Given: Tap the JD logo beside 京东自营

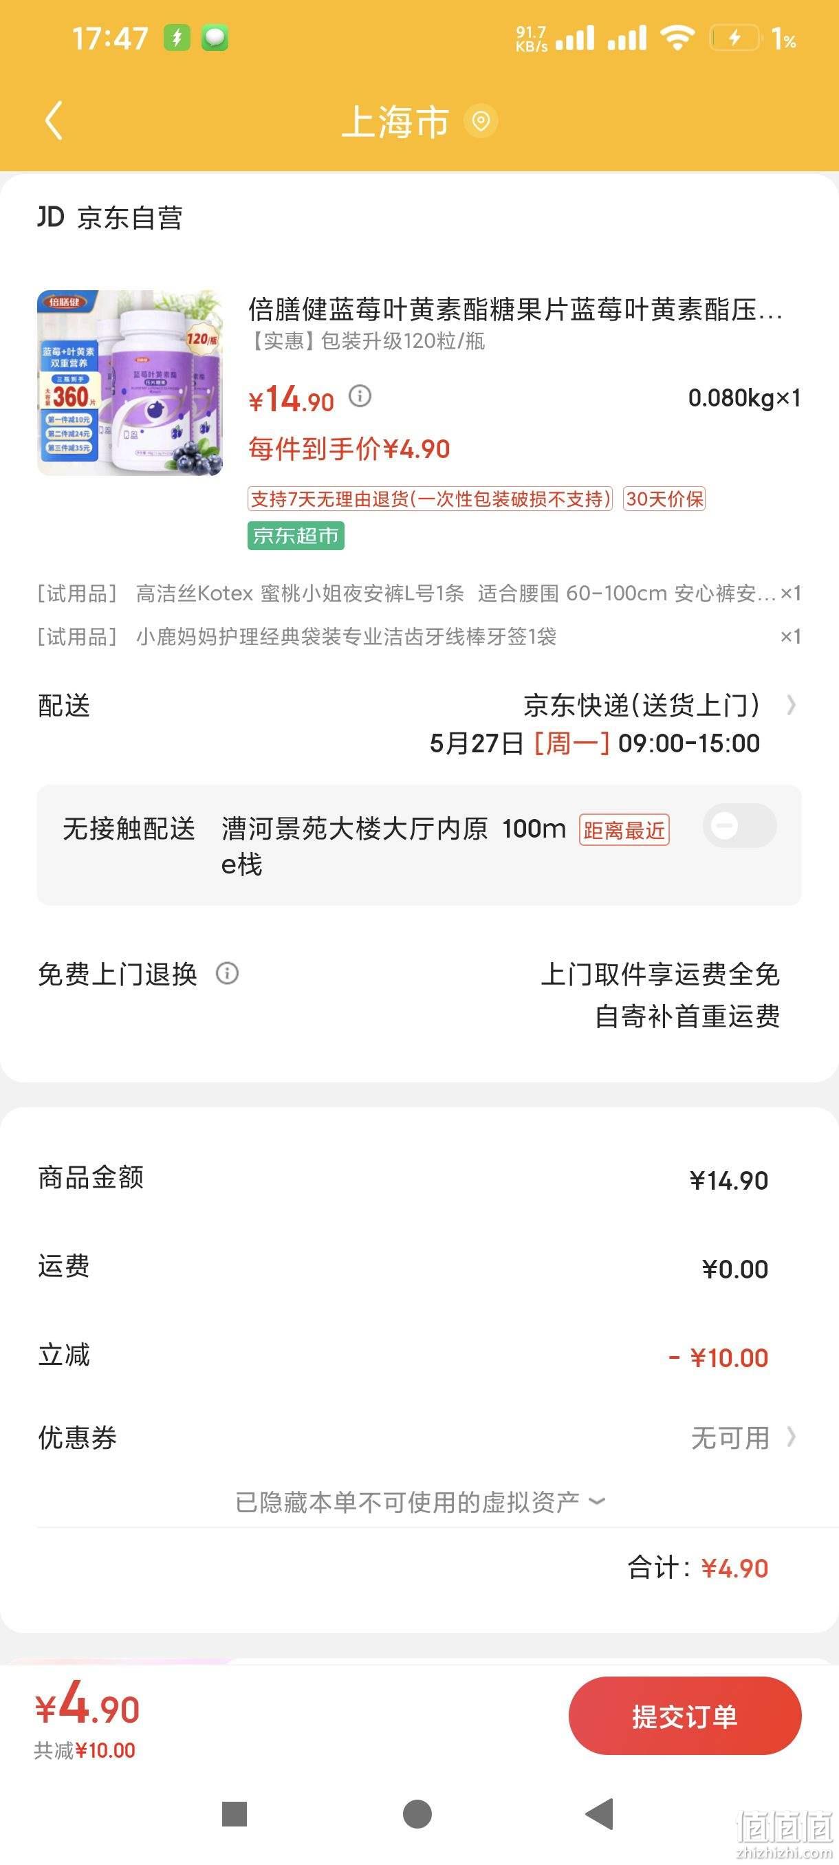Looking at the screenshot, I should pyautogui.click(x=51, y=217).
